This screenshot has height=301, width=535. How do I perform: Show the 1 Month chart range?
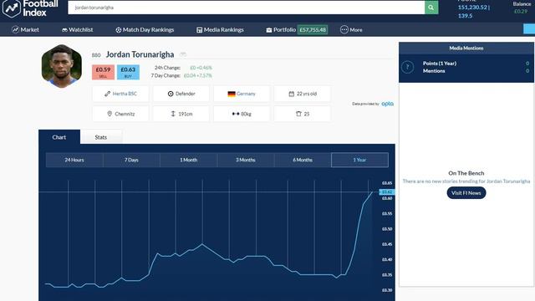188,160
